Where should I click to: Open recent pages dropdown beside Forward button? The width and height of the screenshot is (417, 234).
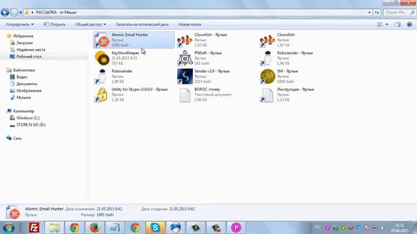point(20,12)
